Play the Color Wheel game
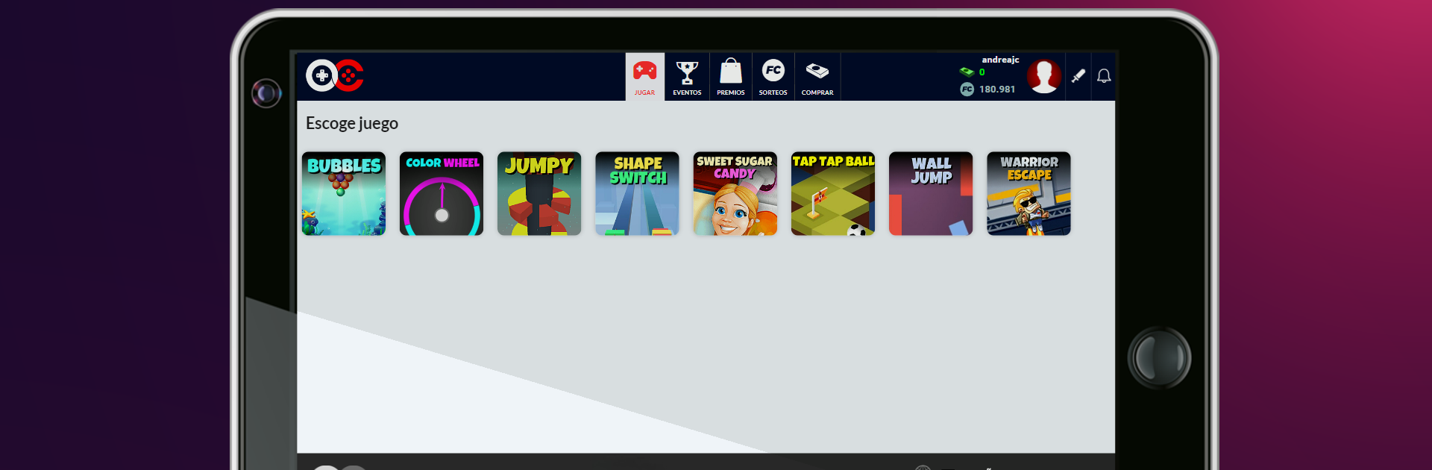Image resolution: width=1432 pixels, height=470 pixels. point(442,194)
